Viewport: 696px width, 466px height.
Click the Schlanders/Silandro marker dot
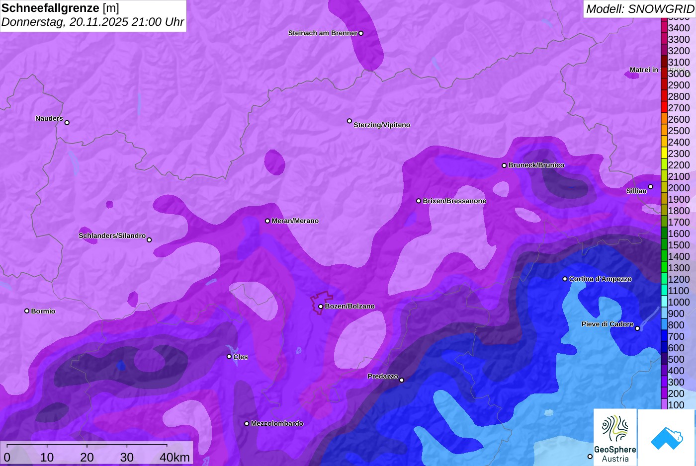point(149,240)
